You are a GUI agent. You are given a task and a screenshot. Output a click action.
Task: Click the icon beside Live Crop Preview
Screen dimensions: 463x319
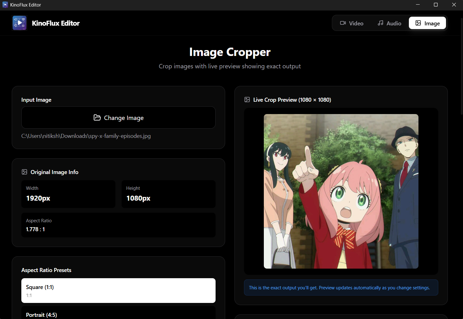click(x=247, y=100)
